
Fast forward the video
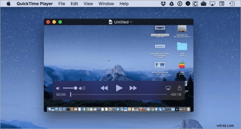click(133, 88)
